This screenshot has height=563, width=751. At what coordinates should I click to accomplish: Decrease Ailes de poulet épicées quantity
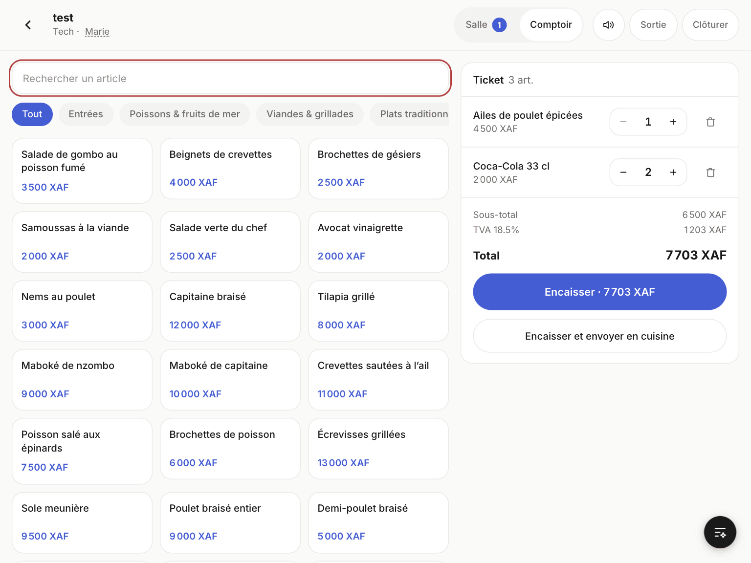(x=623, y=122)
